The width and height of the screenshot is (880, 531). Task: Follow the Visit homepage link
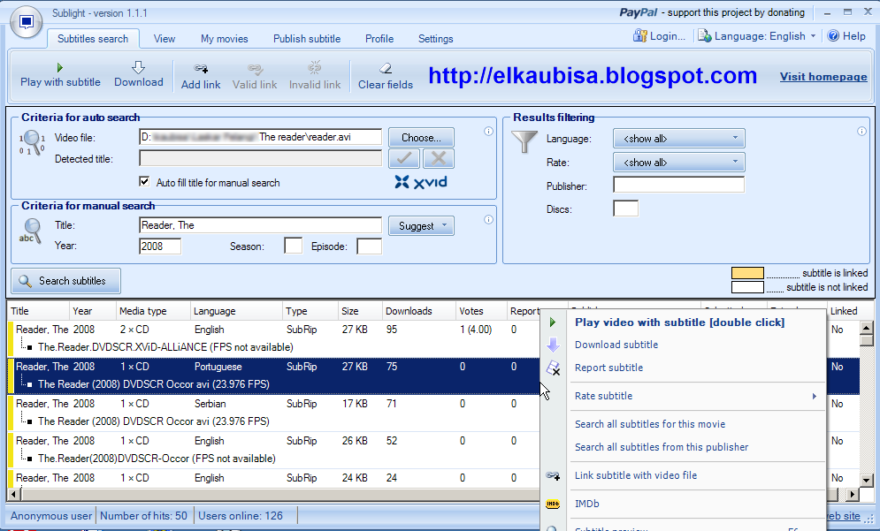click(823, 77)
